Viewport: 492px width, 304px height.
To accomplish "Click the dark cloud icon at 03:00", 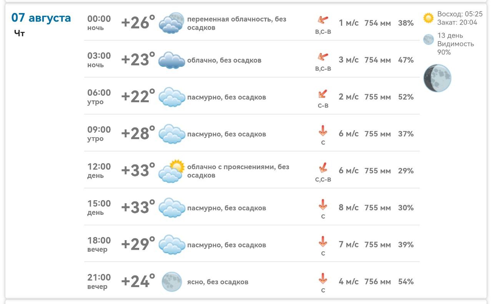I will [171, 60].
